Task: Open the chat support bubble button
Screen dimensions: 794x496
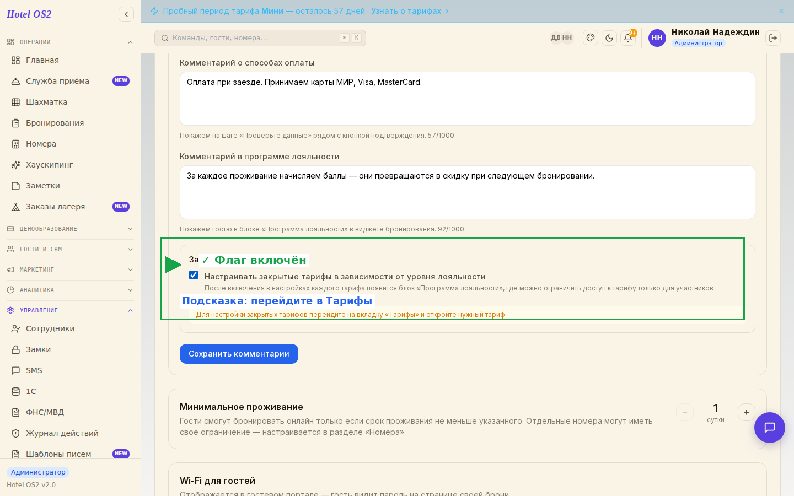Action: click(x=770, y=428)
